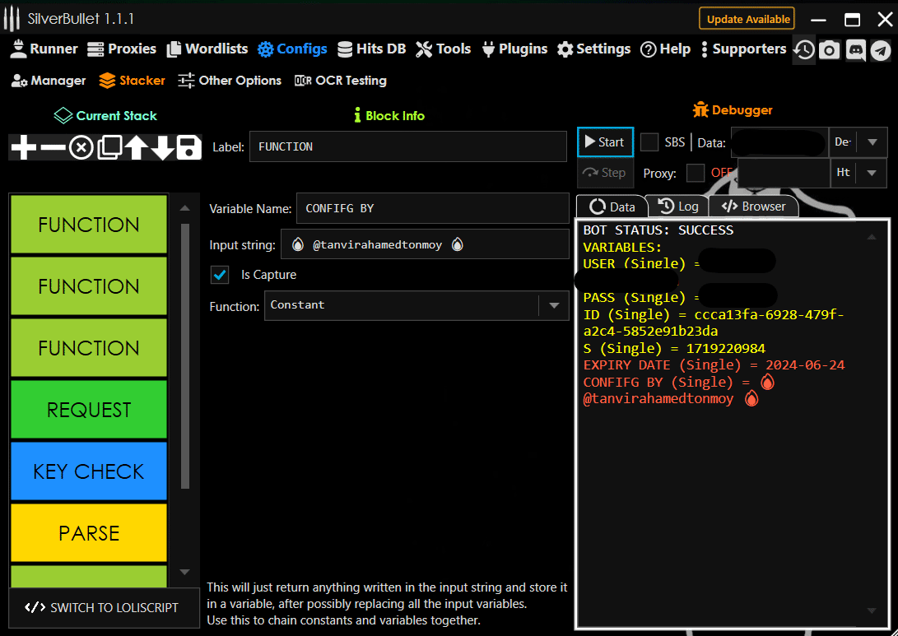Take screenshot with camera icon

(x=830, y=50)
